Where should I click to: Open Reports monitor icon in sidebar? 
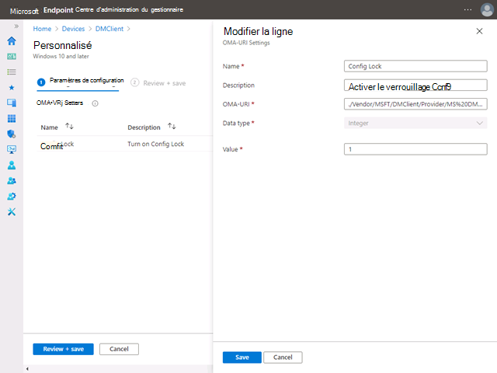pos(12,149)
